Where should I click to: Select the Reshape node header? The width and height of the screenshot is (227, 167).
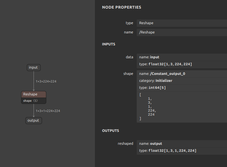(34, 94)
